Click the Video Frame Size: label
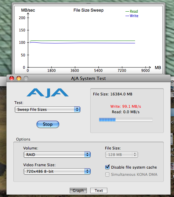Screen dimensions: 174x197 (x=39, y=165)
